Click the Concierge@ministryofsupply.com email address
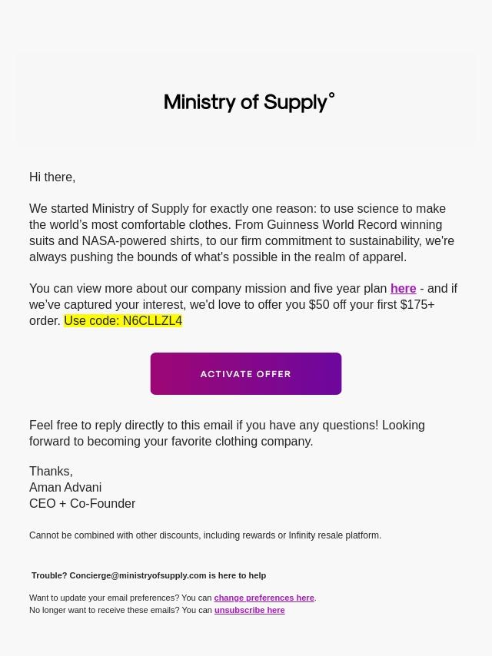The height and width of the screenshot is (656, 492). click(138, 575)
